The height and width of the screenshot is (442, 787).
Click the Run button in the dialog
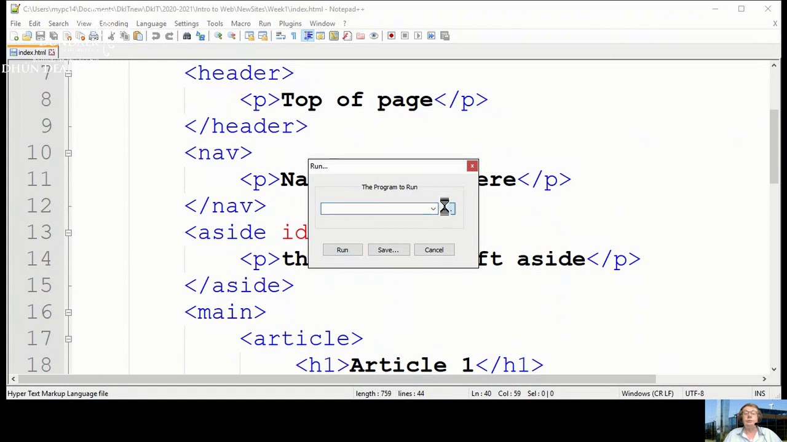pyautogui.click(x=342, y=250)
